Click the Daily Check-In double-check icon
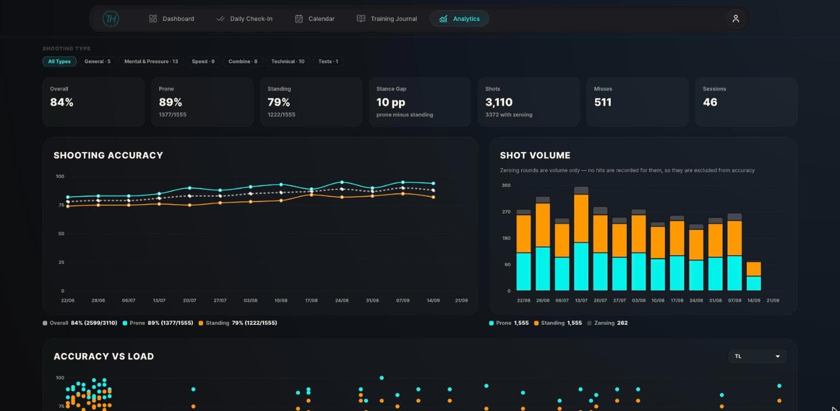 (220, 19)
